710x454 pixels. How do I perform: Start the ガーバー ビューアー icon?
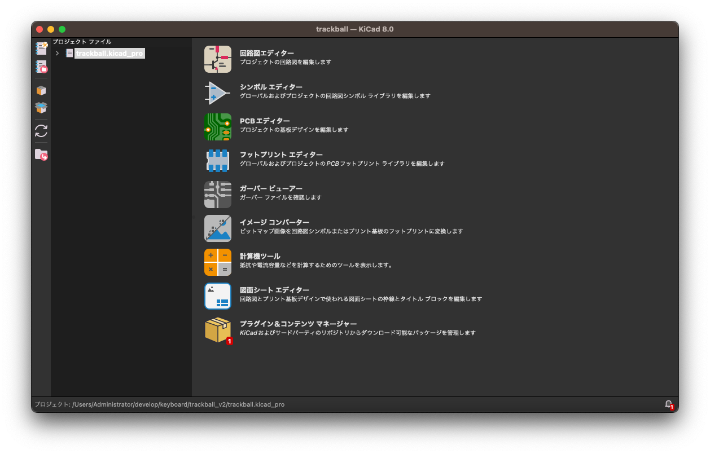pyautogui.click(x=218, y=195)
